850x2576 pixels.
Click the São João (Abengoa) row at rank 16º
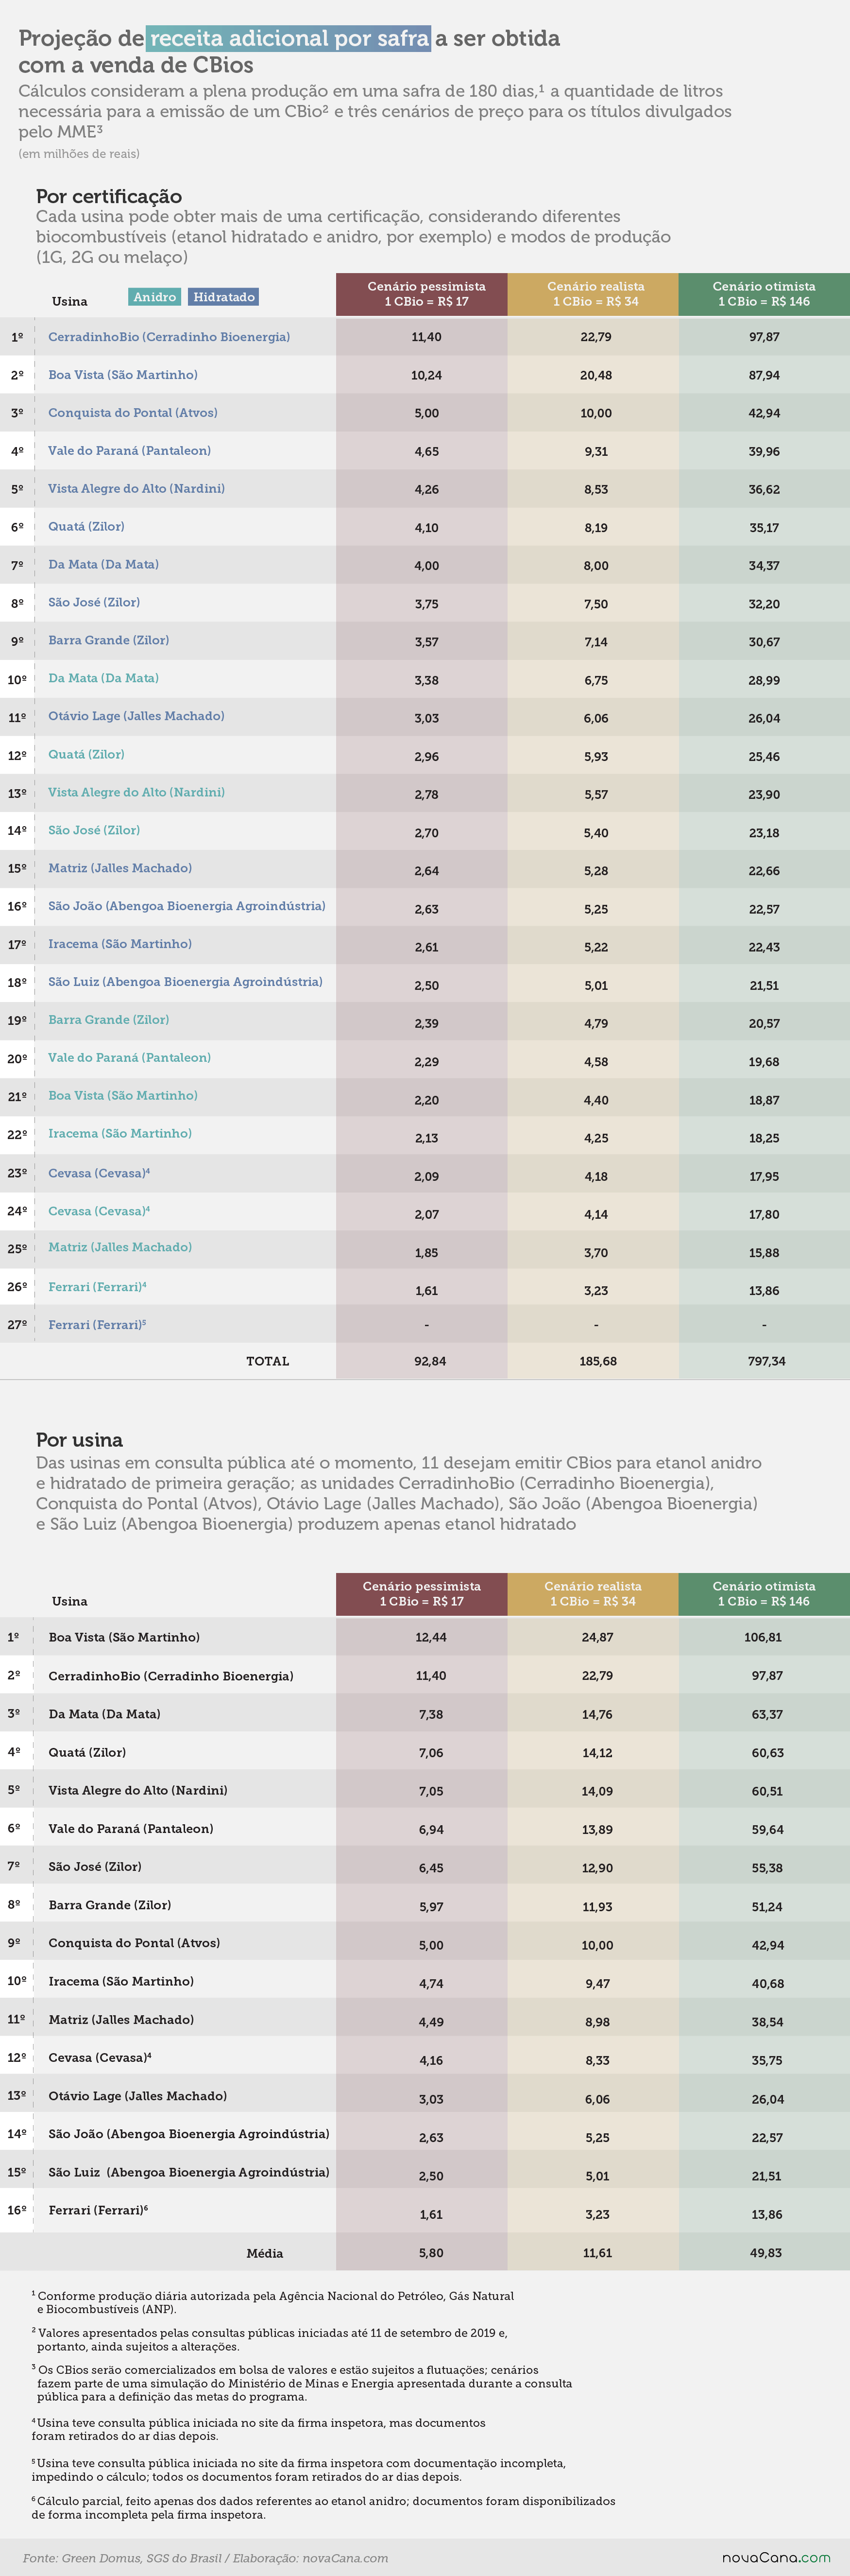(425, 907)
